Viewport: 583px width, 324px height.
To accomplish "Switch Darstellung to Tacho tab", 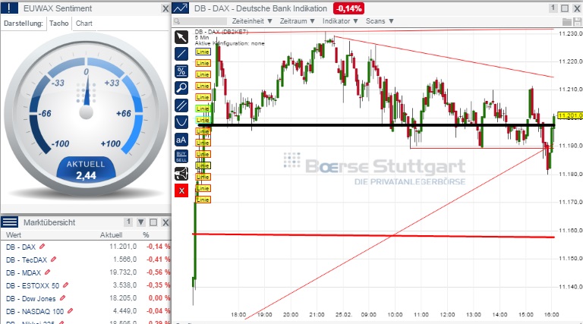I will [x=58, y=24].
